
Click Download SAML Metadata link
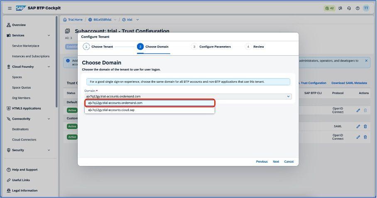click(349, 83)
